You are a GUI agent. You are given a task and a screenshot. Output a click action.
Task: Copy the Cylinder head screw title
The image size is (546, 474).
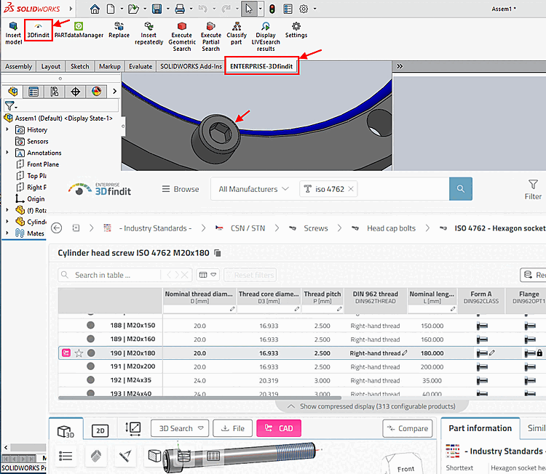(x=218, y=253)
